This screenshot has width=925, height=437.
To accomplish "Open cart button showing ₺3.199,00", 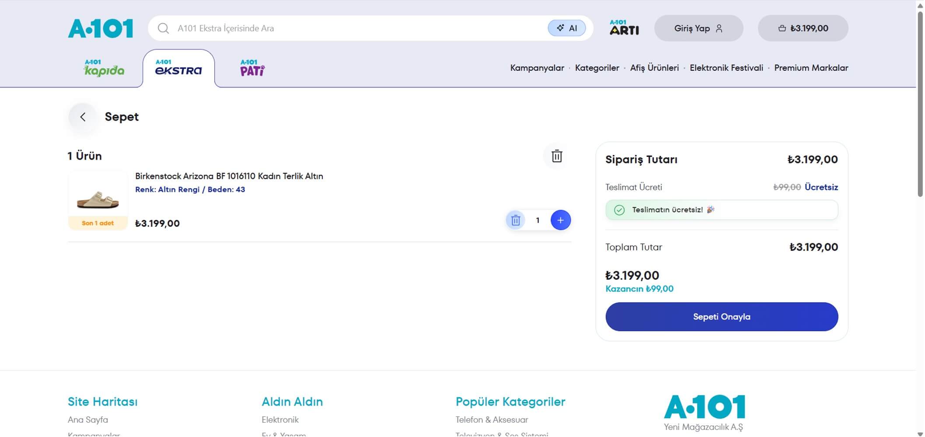I will tap(803, 28).
